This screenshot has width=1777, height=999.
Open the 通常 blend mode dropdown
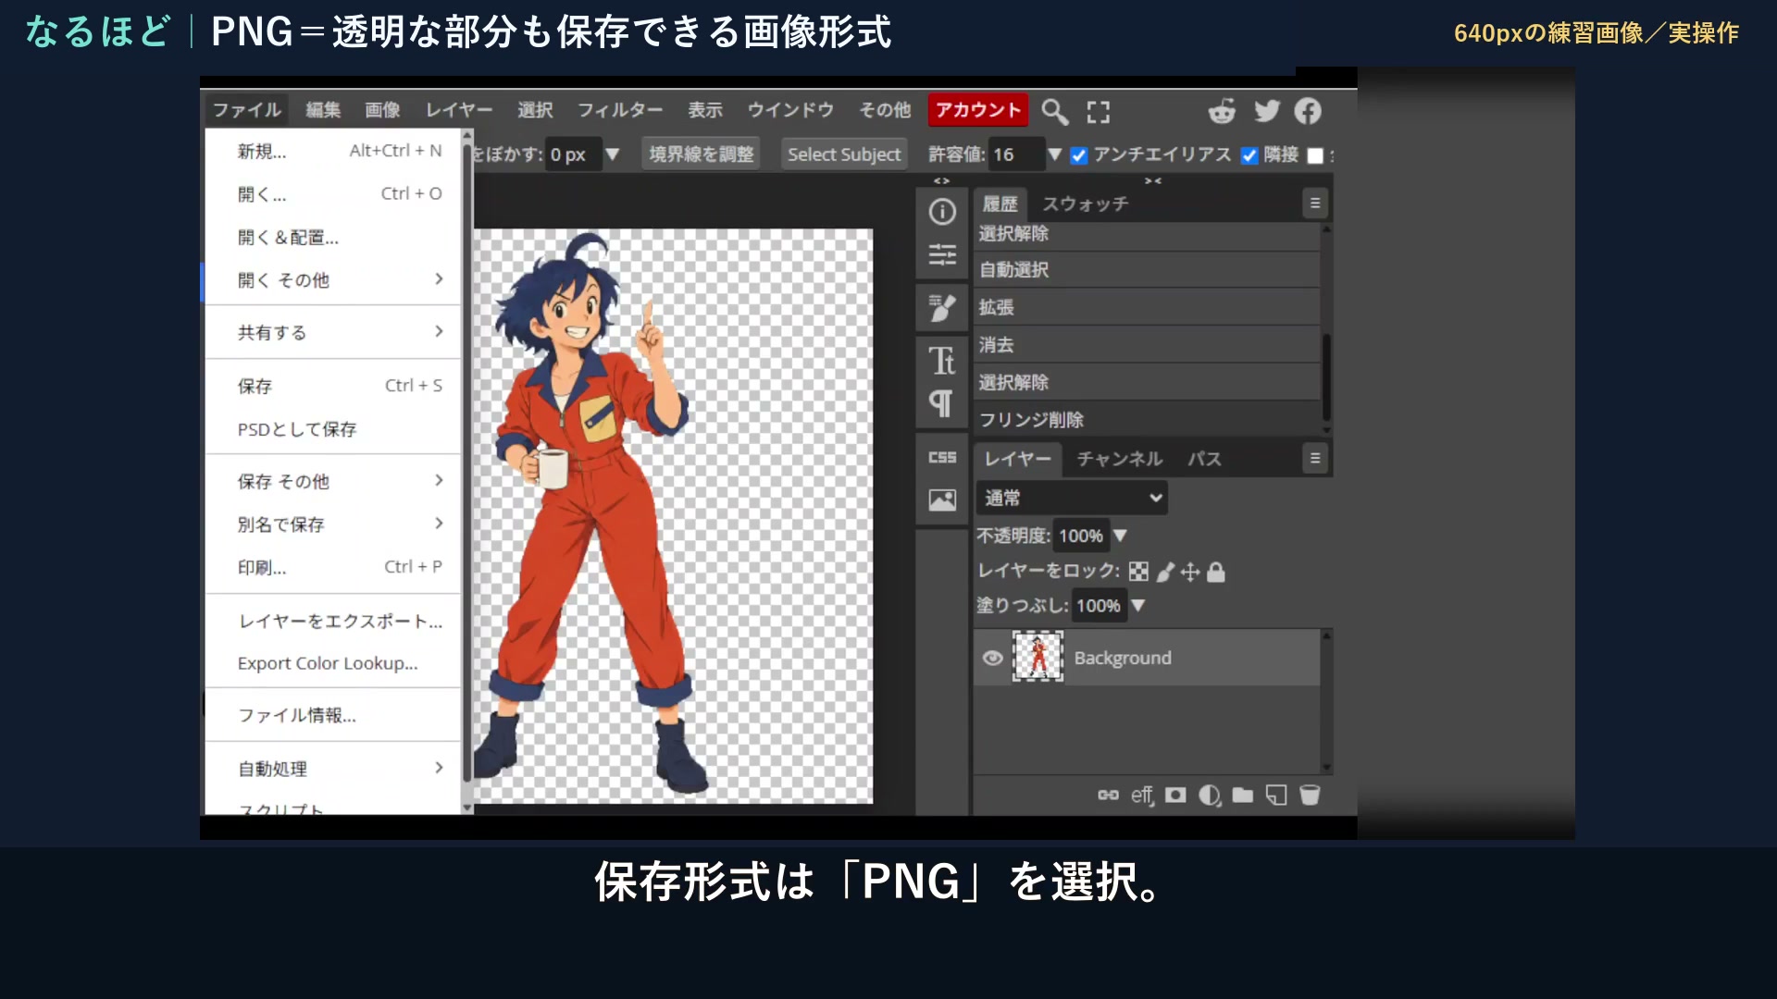pyautogui.click(x=1072, y=498)
